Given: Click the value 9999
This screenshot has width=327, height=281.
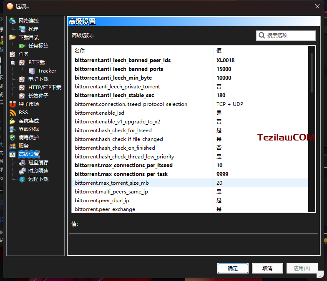Looking at the screenshot, I should pos(222,174).
